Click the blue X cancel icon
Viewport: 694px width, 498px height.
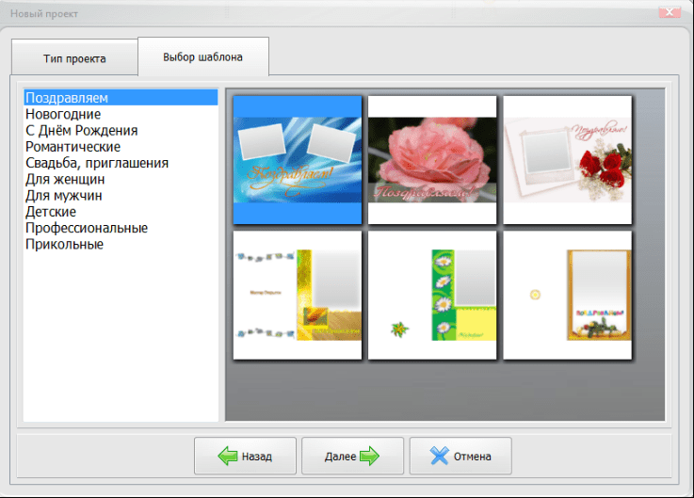pos(438,457)
